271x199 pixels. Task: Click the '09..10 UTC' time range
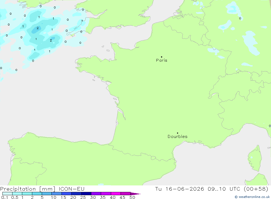(x=224, y=189)
